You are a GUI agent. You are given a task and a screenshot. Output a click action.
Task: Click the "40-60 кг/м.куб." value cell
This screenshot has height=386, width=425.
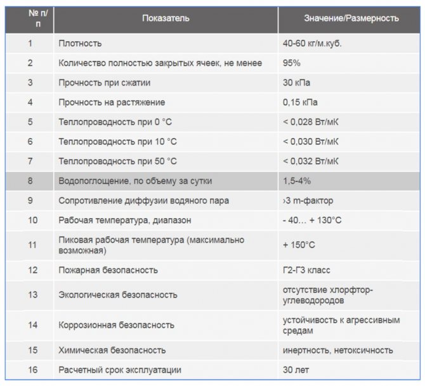tap(317, 44)
